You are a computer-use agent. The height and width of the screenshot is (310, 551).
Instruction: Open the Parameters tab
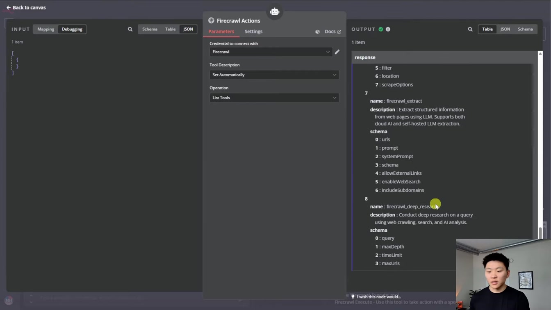[x=221, y=32]
